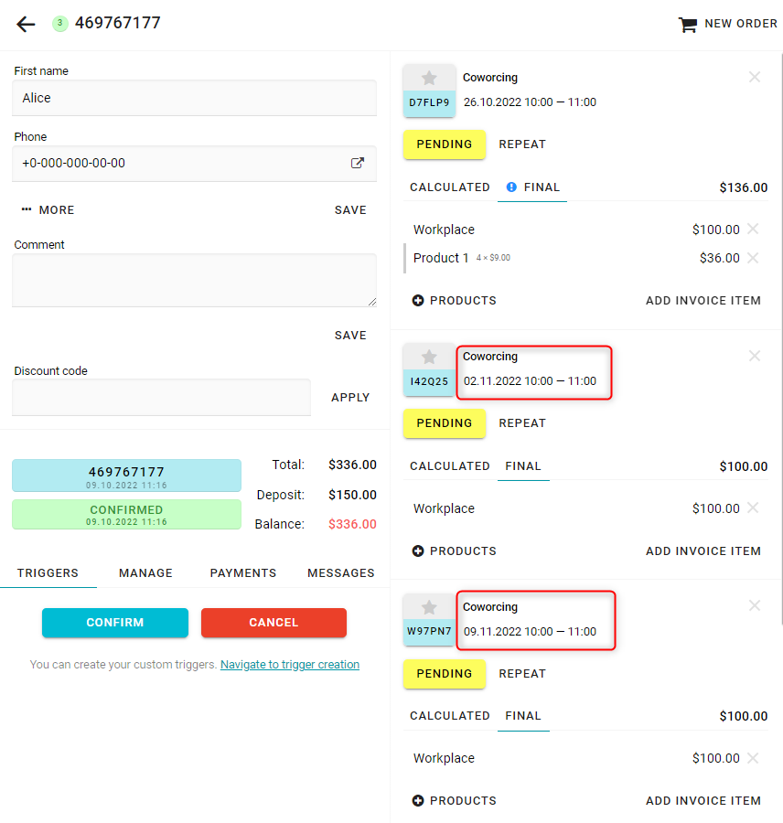This screenshot has height=823, width=783.
Task: Click REPEAT on the 26.10.2022 booking
Action: click(522, 144)
